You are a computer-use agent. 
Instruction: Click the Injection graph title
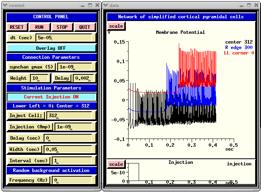[181, 162]
